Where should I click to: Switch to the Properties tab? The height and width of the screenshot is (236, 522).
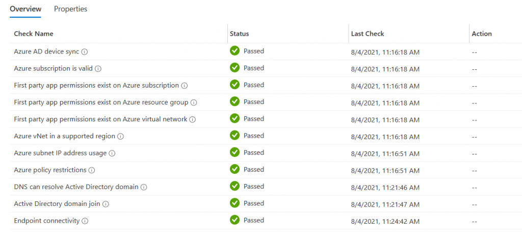coord(70,9)
